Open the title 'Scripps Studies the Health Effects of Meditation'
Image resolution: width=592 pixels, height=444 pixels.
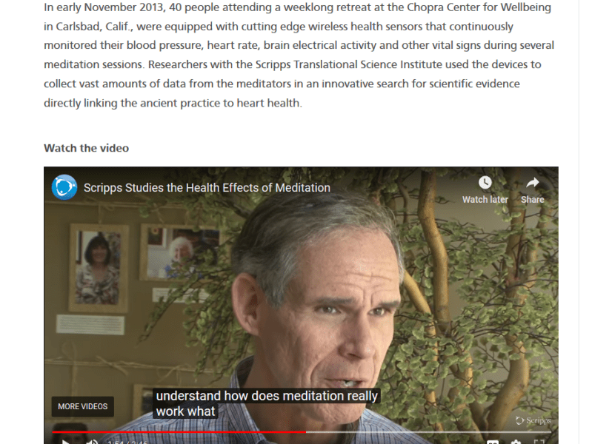[207, 187]
